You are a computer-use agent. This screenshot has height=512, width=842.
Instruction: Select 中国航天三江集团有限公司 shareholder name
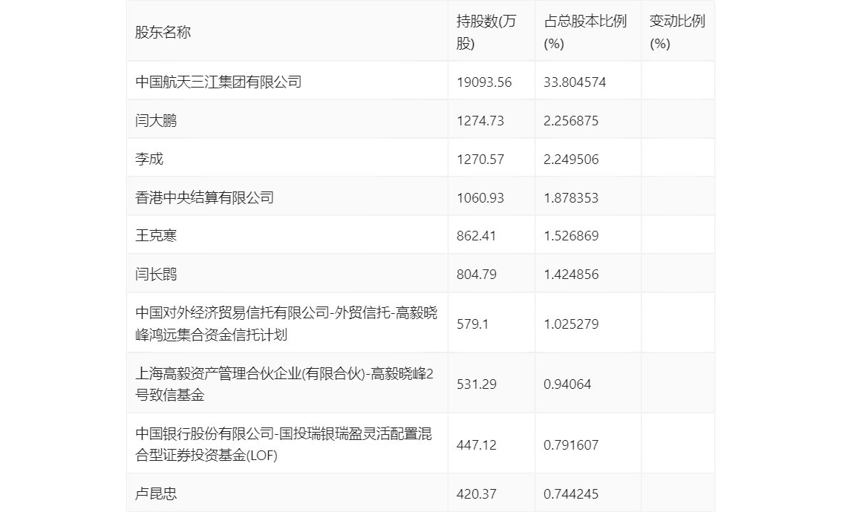click(x=218, y=82)
